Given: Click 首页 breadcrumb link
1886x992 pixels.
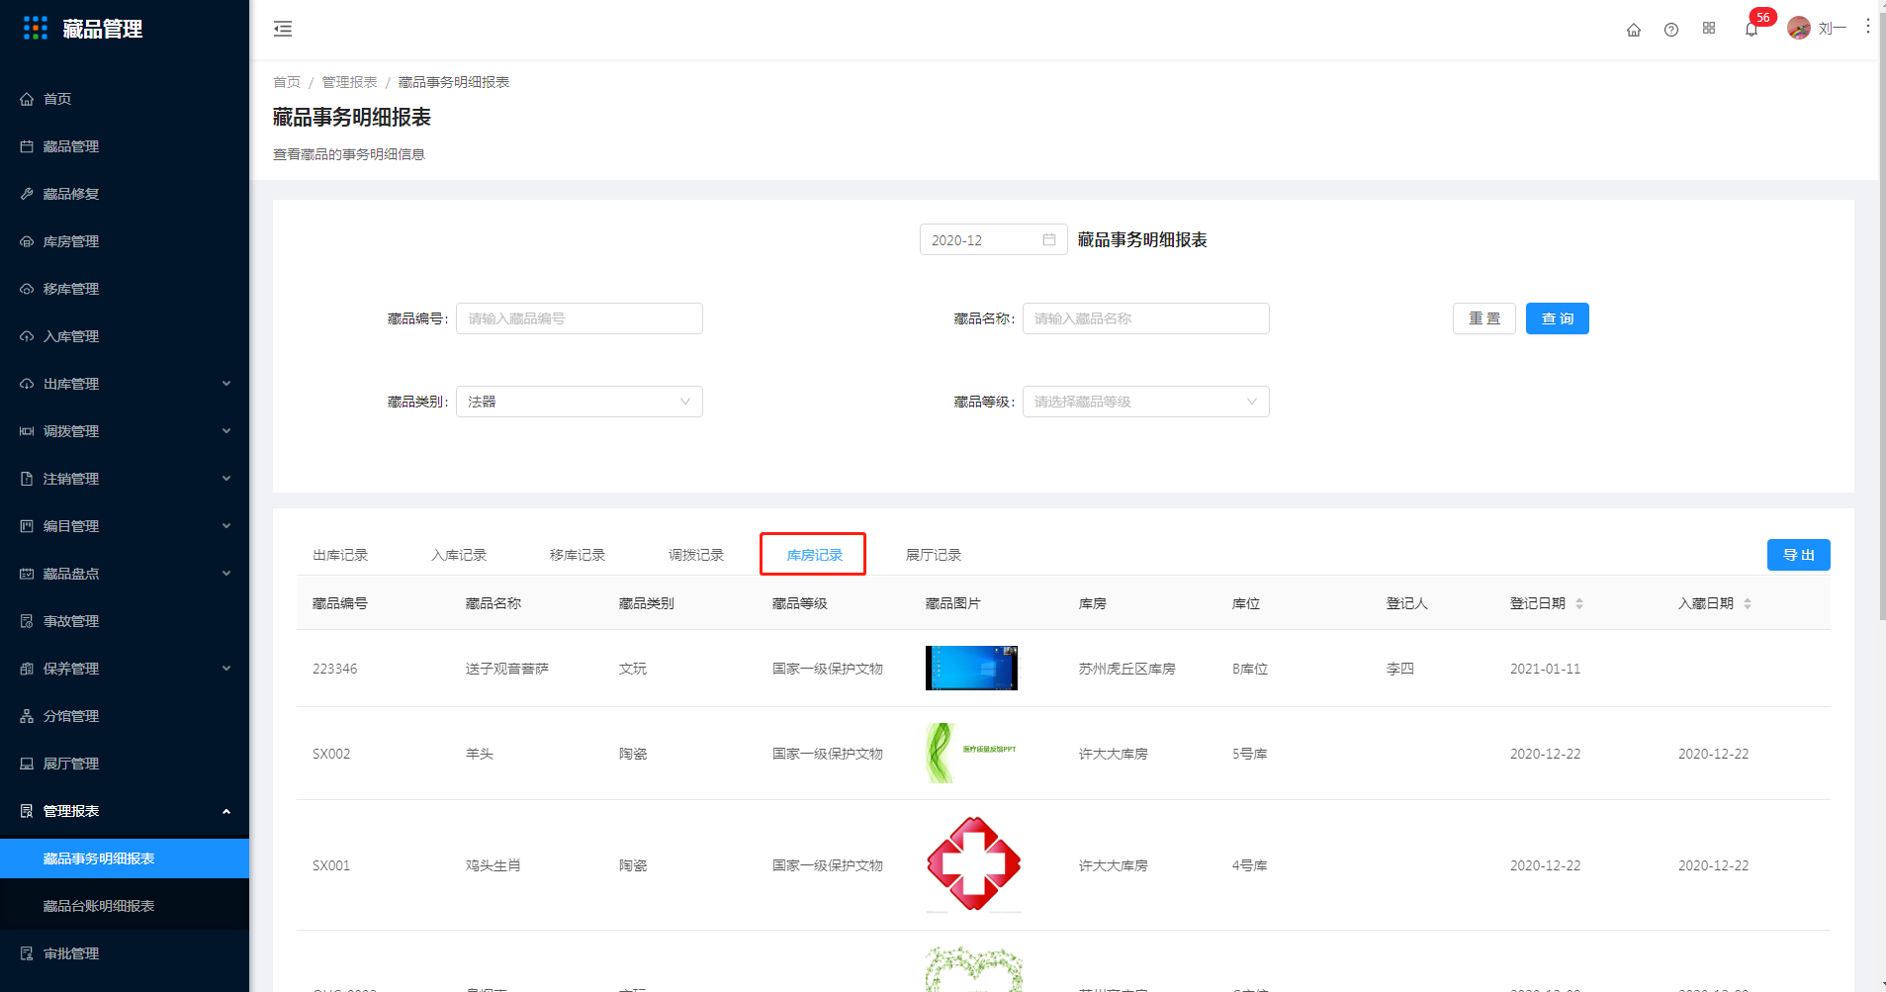Looking at the screenshot, I should tap(287, 82).
